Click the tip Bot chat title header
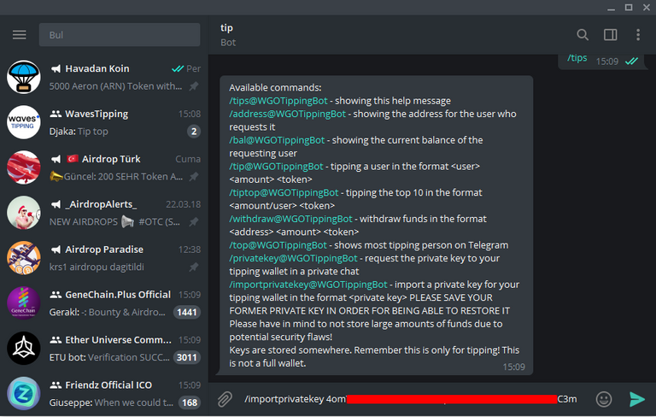Image resolution: width=656 pixels, height=417 pixels. (228, 35)
